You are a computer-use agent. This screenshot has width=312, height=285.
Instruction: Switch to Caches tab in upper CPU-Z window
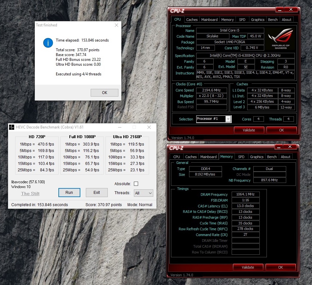click(x=192, y=19)
